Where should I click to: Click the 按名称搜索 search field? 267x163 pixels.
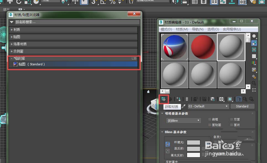click(x=77, y=22)
